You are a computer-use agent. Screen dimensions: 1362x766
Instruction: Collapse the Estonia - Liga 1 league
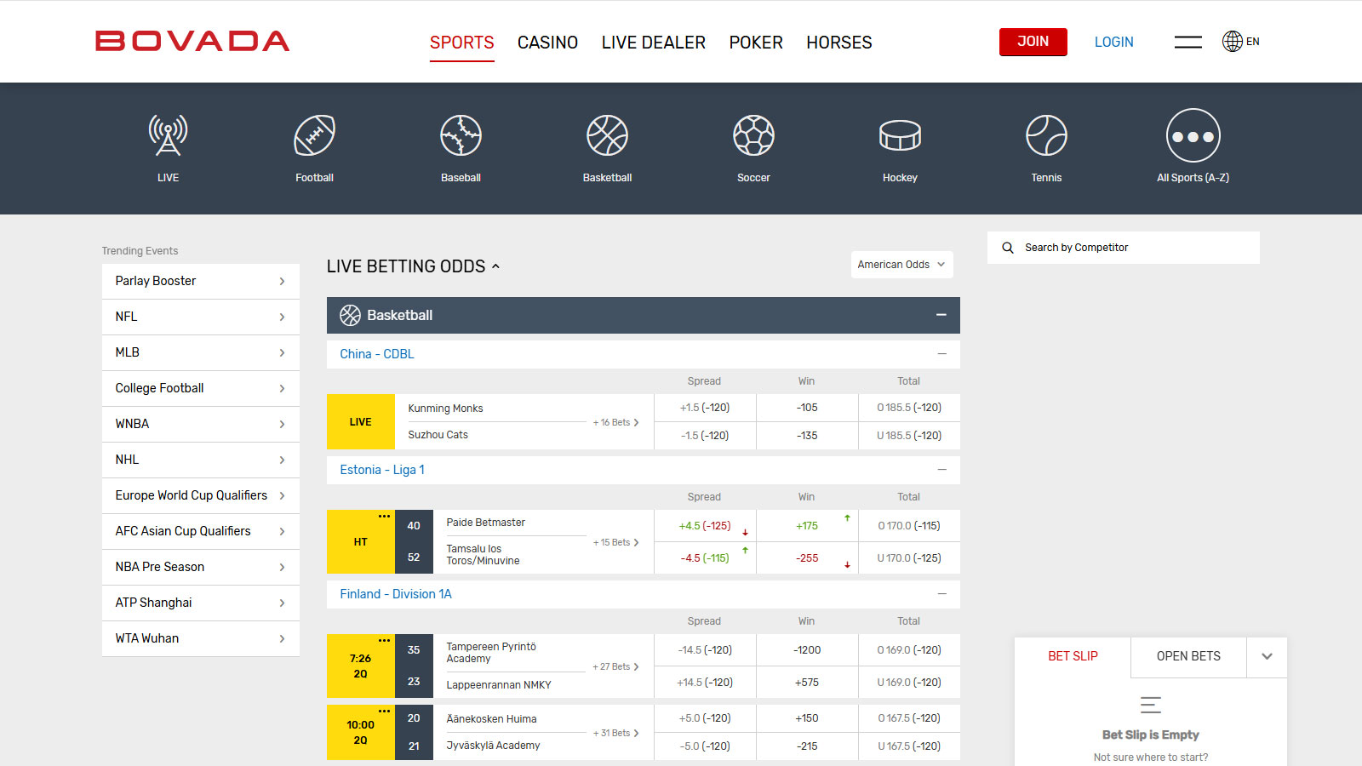941,470
